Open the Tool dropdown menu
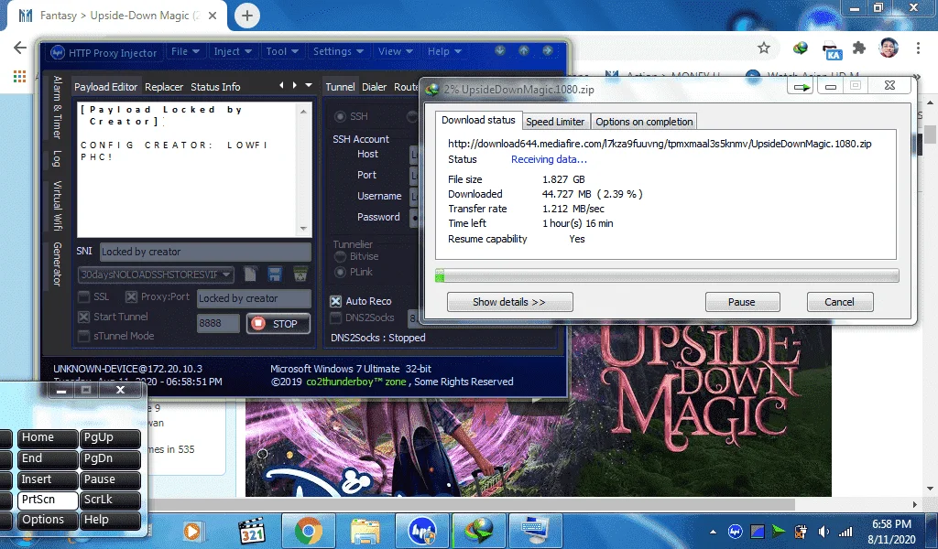The width and height of the screenshot is (938, 549). pos(282,51)
